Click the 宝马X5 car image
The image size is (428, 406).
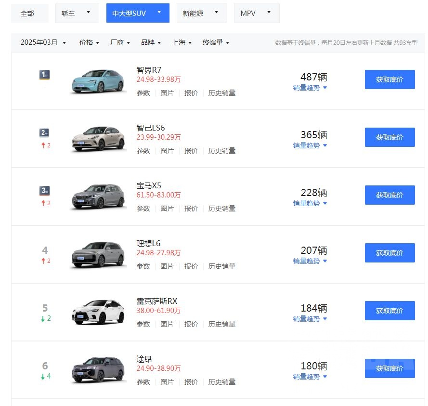click(98, 196)
